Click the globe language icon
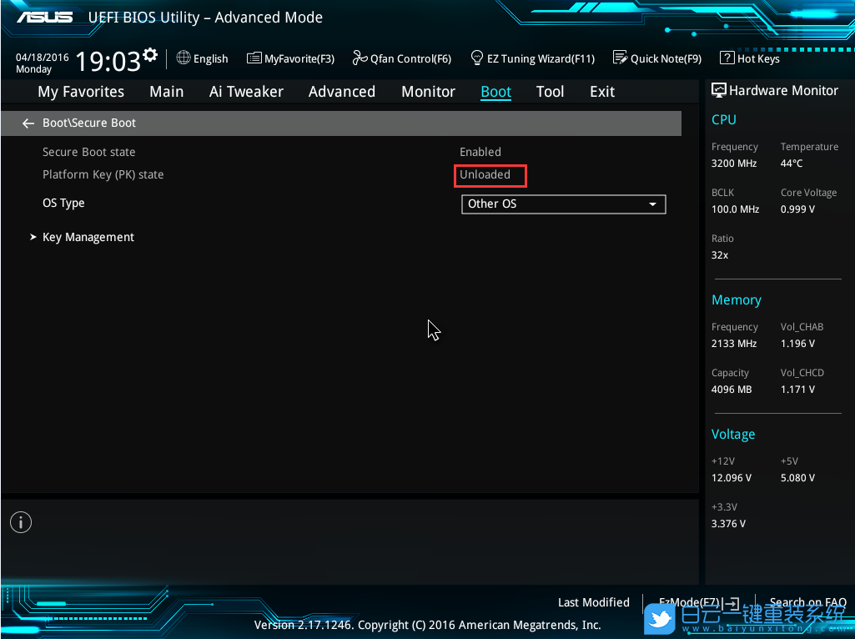Image resolution: width=855 pixels, height=639 pixels. click(184, 58)
